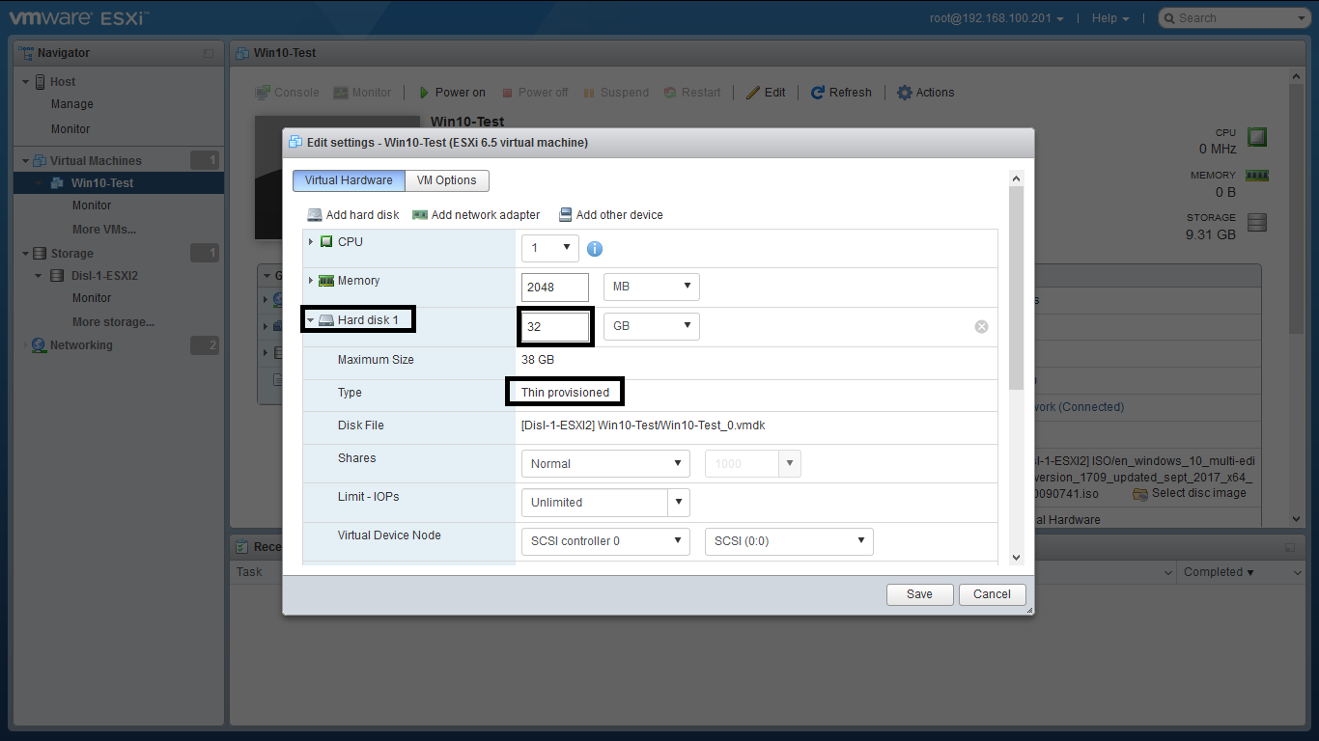Click the hard disk size input field
Image resolution: width=1319 pixels, height=741 pixels.
[555, 326]
